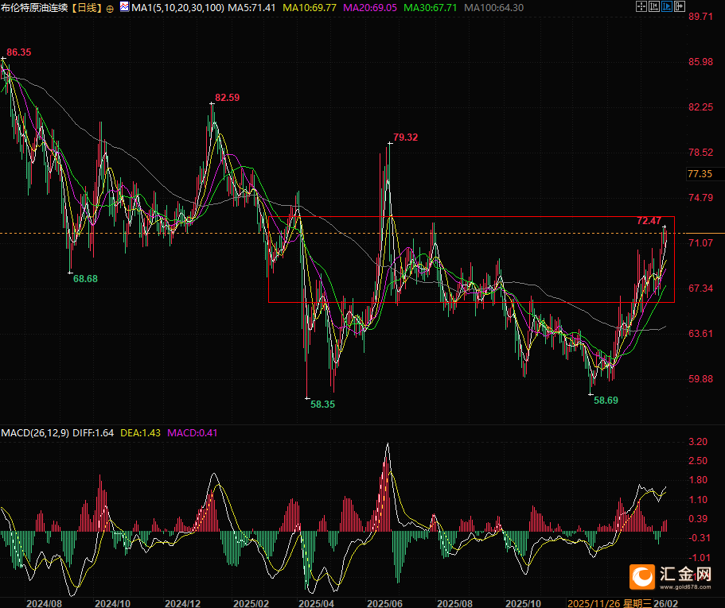Click the moving average indicator icon before MA1
725x608 pixels.
123,8
